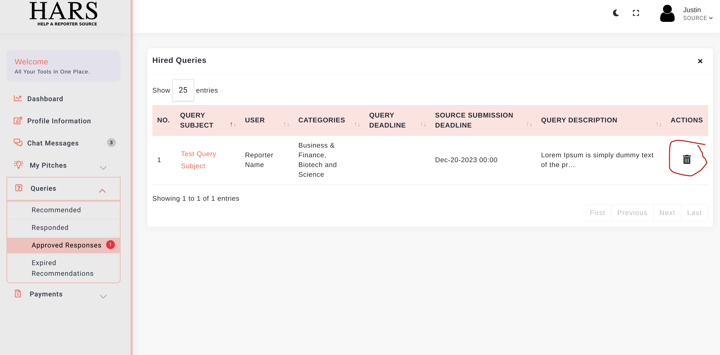Expand the My Pitches chevron
The width and height of the screenshot is (720, 355).
(103, 168)
